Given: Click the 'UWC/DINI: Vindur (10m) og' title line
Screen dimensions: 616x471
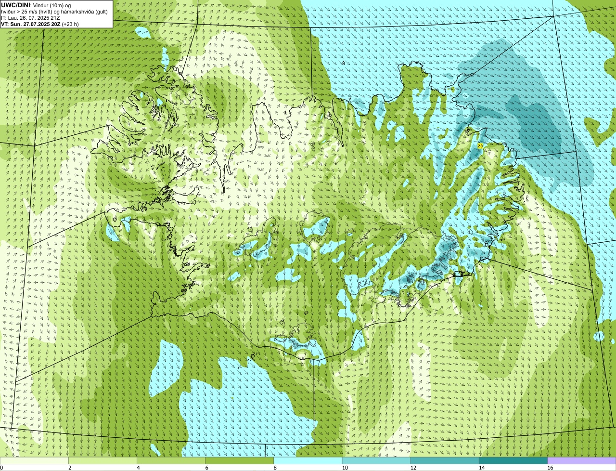Looking at the screenshot, I should pyautogui.click(x=36, y=5).
